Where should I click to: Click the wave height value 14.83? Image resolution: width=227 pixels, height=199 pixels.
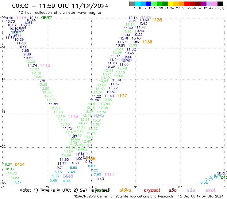point(15,178)
